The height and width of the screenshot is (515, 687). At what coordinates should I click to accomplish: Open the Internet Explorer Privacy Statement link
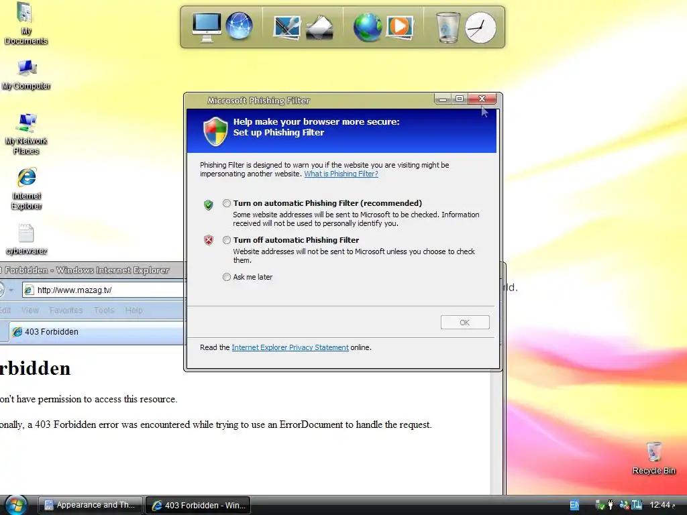[290, 347]
